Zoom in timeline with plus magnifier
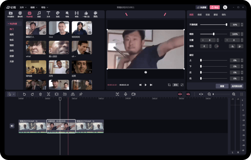Image resolution: width=251 pixels, height=160 pixels. click(233, 94)
